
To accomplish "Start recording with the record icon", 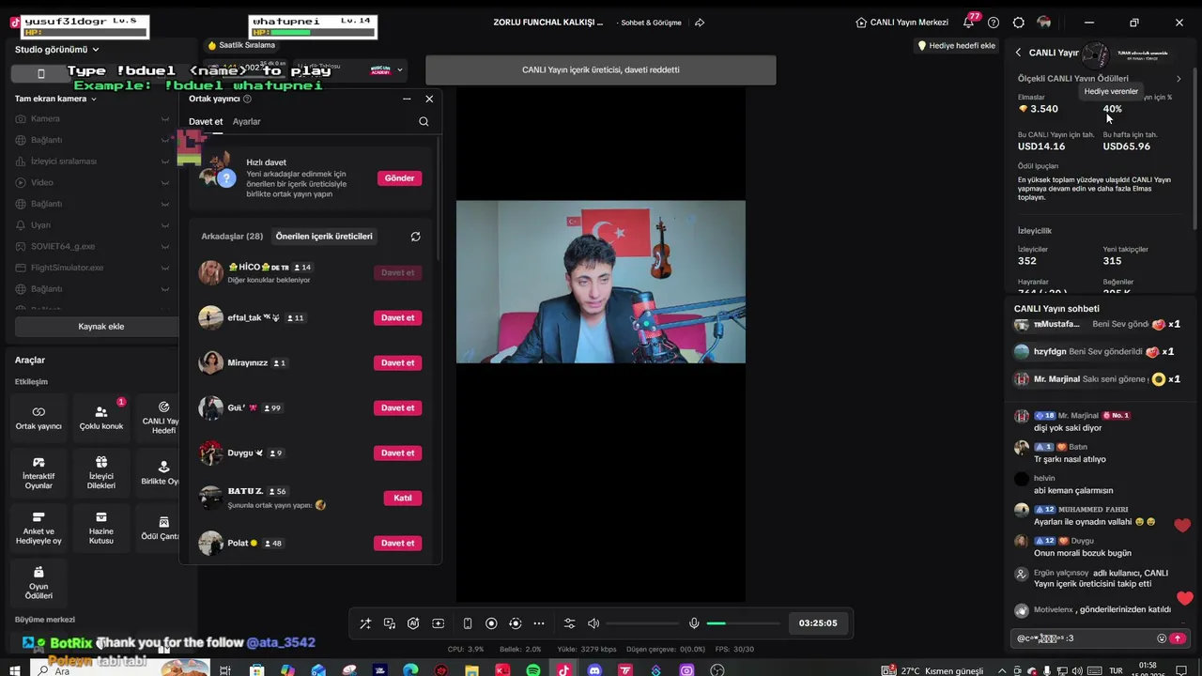I will pyautogui.click(x=491, y=623).
